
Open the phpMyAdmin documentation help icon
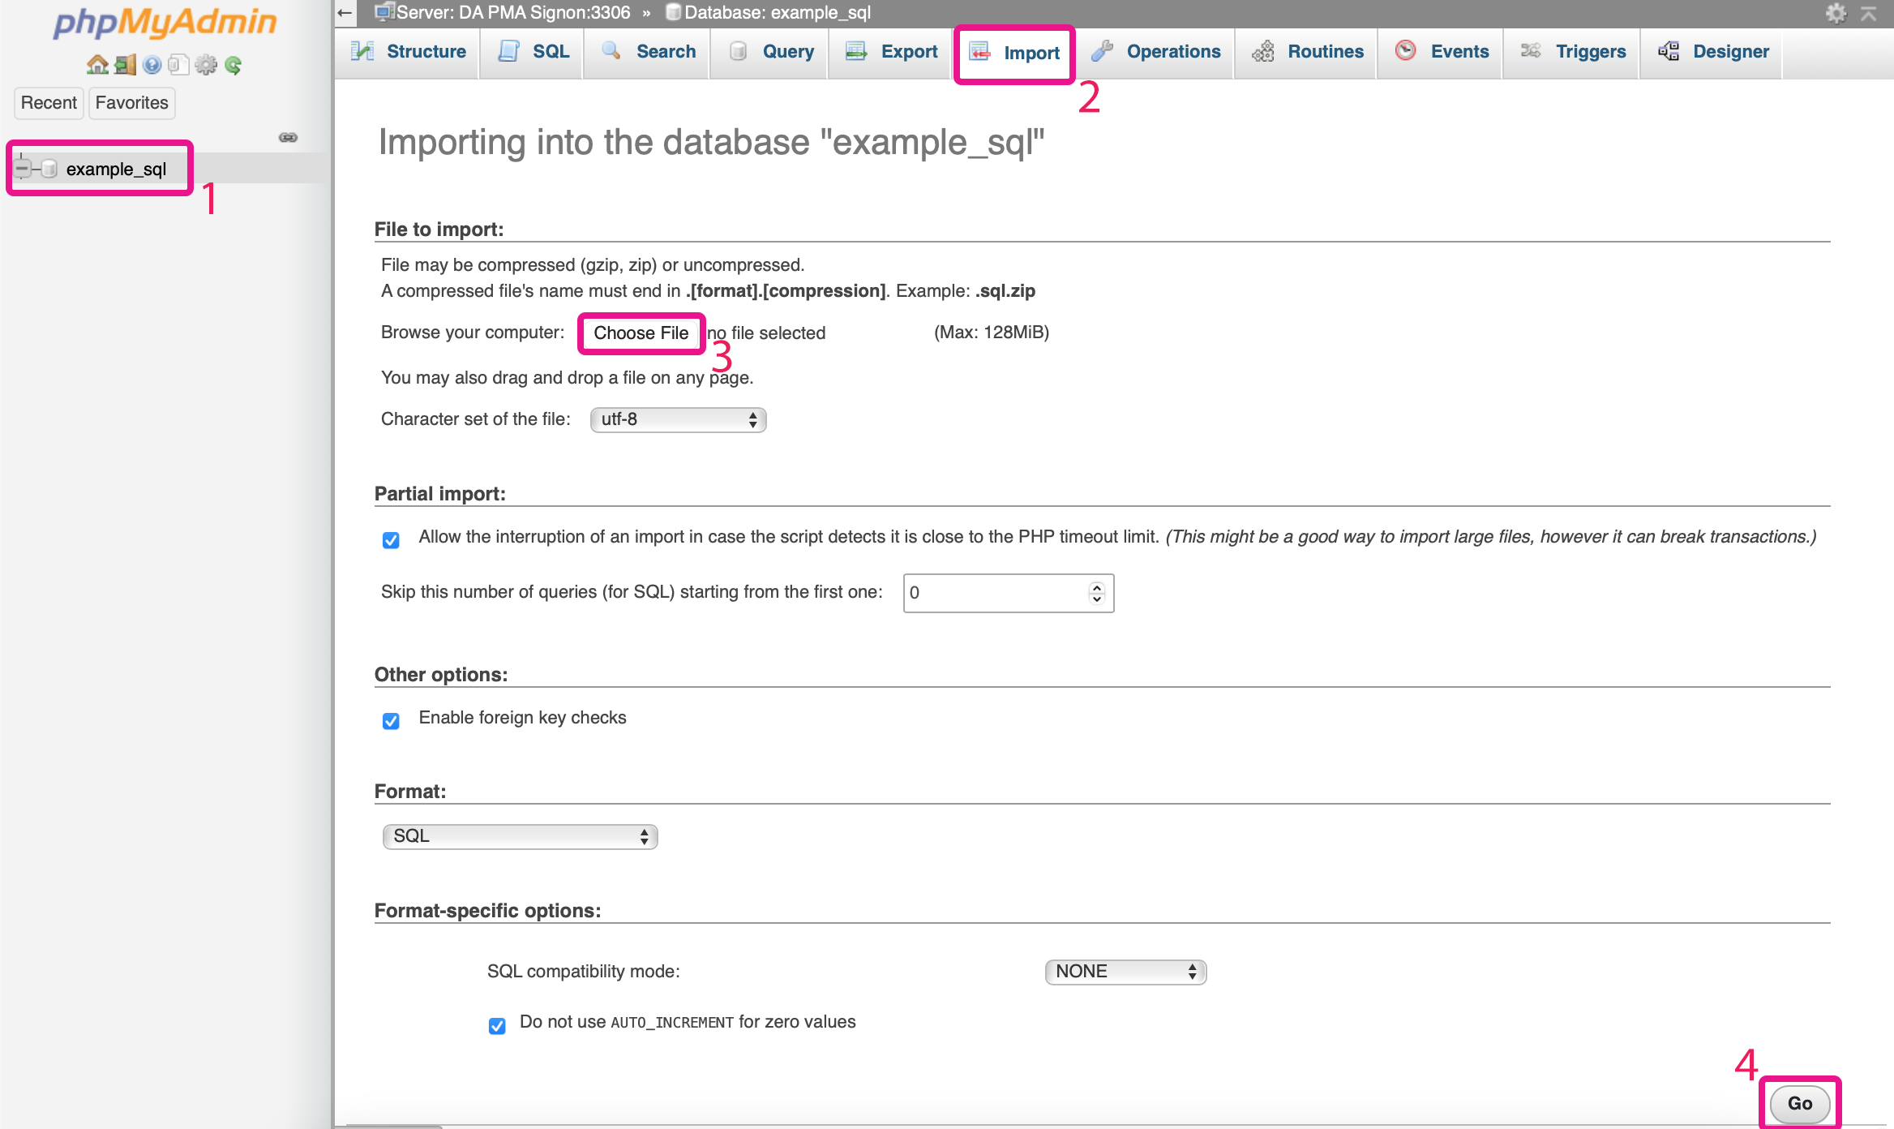tap(152, 65)
